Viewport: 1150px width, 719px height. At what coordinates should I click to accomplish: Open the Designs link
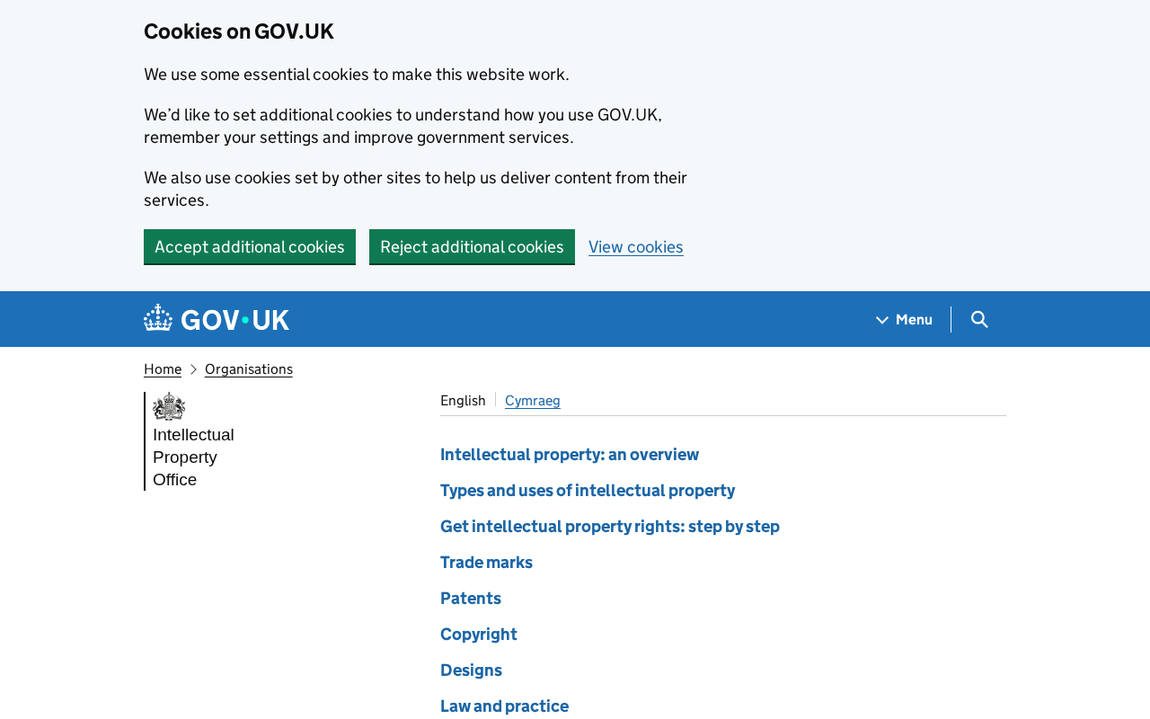coord(471,670)
